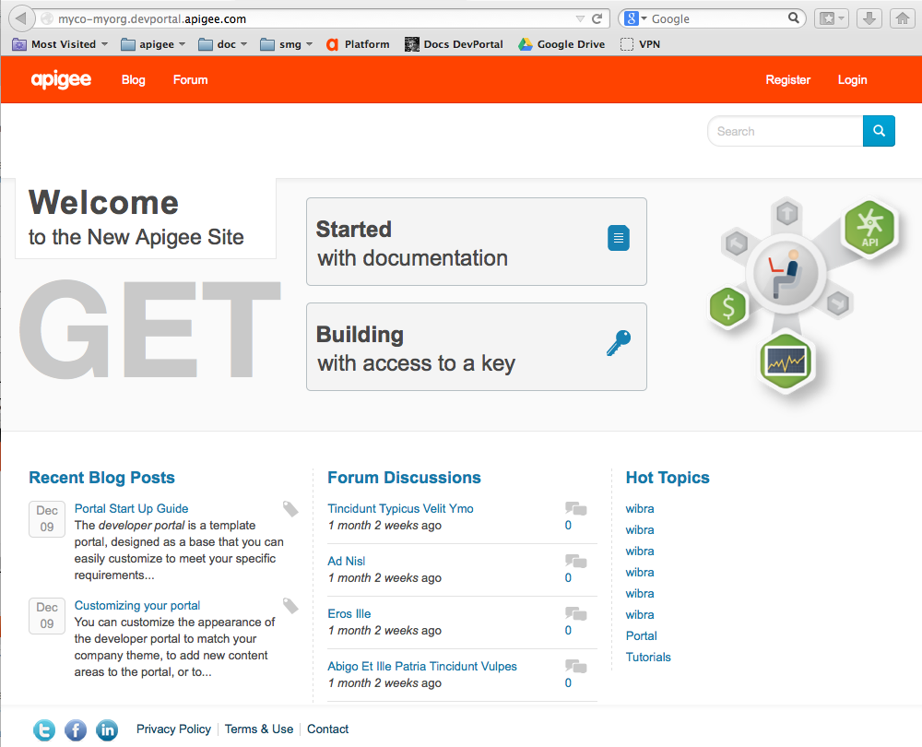This screenshot has height=747, width=922.
Task: Click the comment bubble icon beside Ad Nisl
Action: pyautogui.click(x=575, y=561)
